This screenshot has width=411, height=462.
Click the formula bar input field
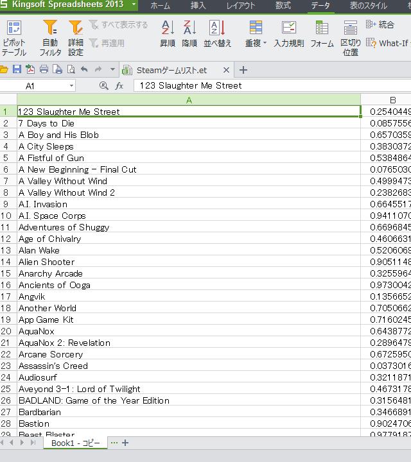point(272,85)
